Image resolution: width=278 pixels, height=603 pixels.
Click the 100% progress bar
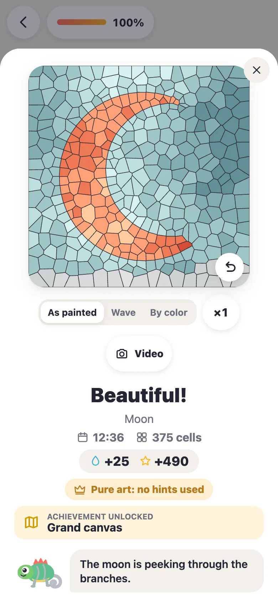[82, 22]
